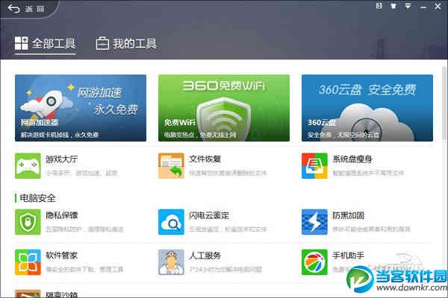Click the 系统盘瘦身 title text

pos(352,159)
